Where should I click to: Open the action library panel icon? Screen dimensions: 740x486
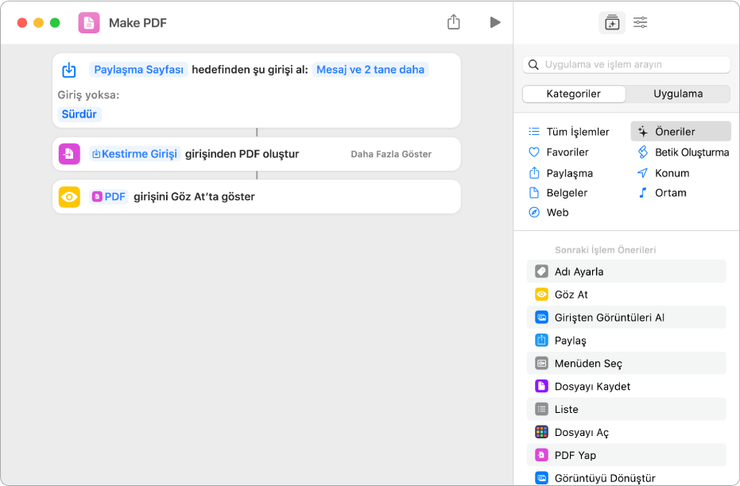(x=611, y=23)
